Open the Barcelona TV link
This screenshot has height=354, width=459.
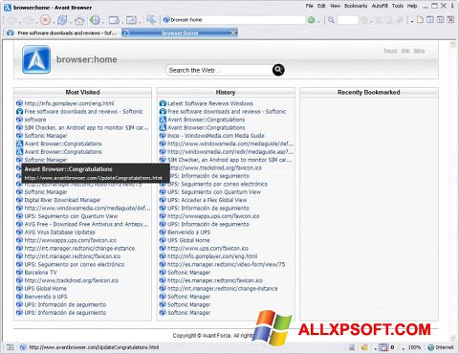tap(40, 273)
